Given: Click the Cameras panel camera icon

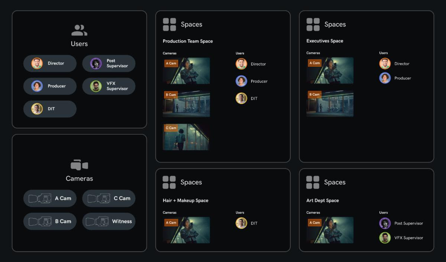Looking at the screenshot, I should (x=79, y=165).
